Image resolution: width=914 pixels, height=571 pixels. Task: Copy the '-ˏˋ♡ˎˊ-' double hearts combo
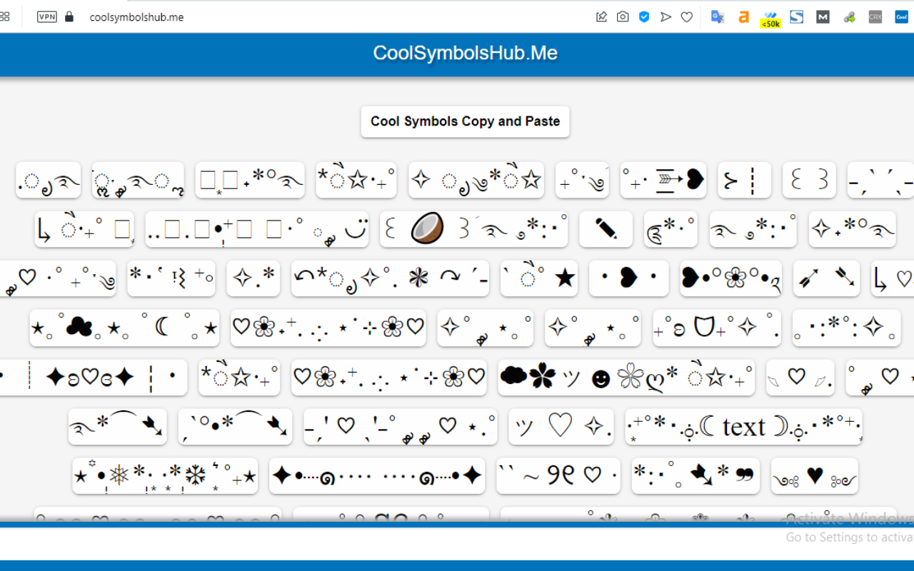click(401, 427)
